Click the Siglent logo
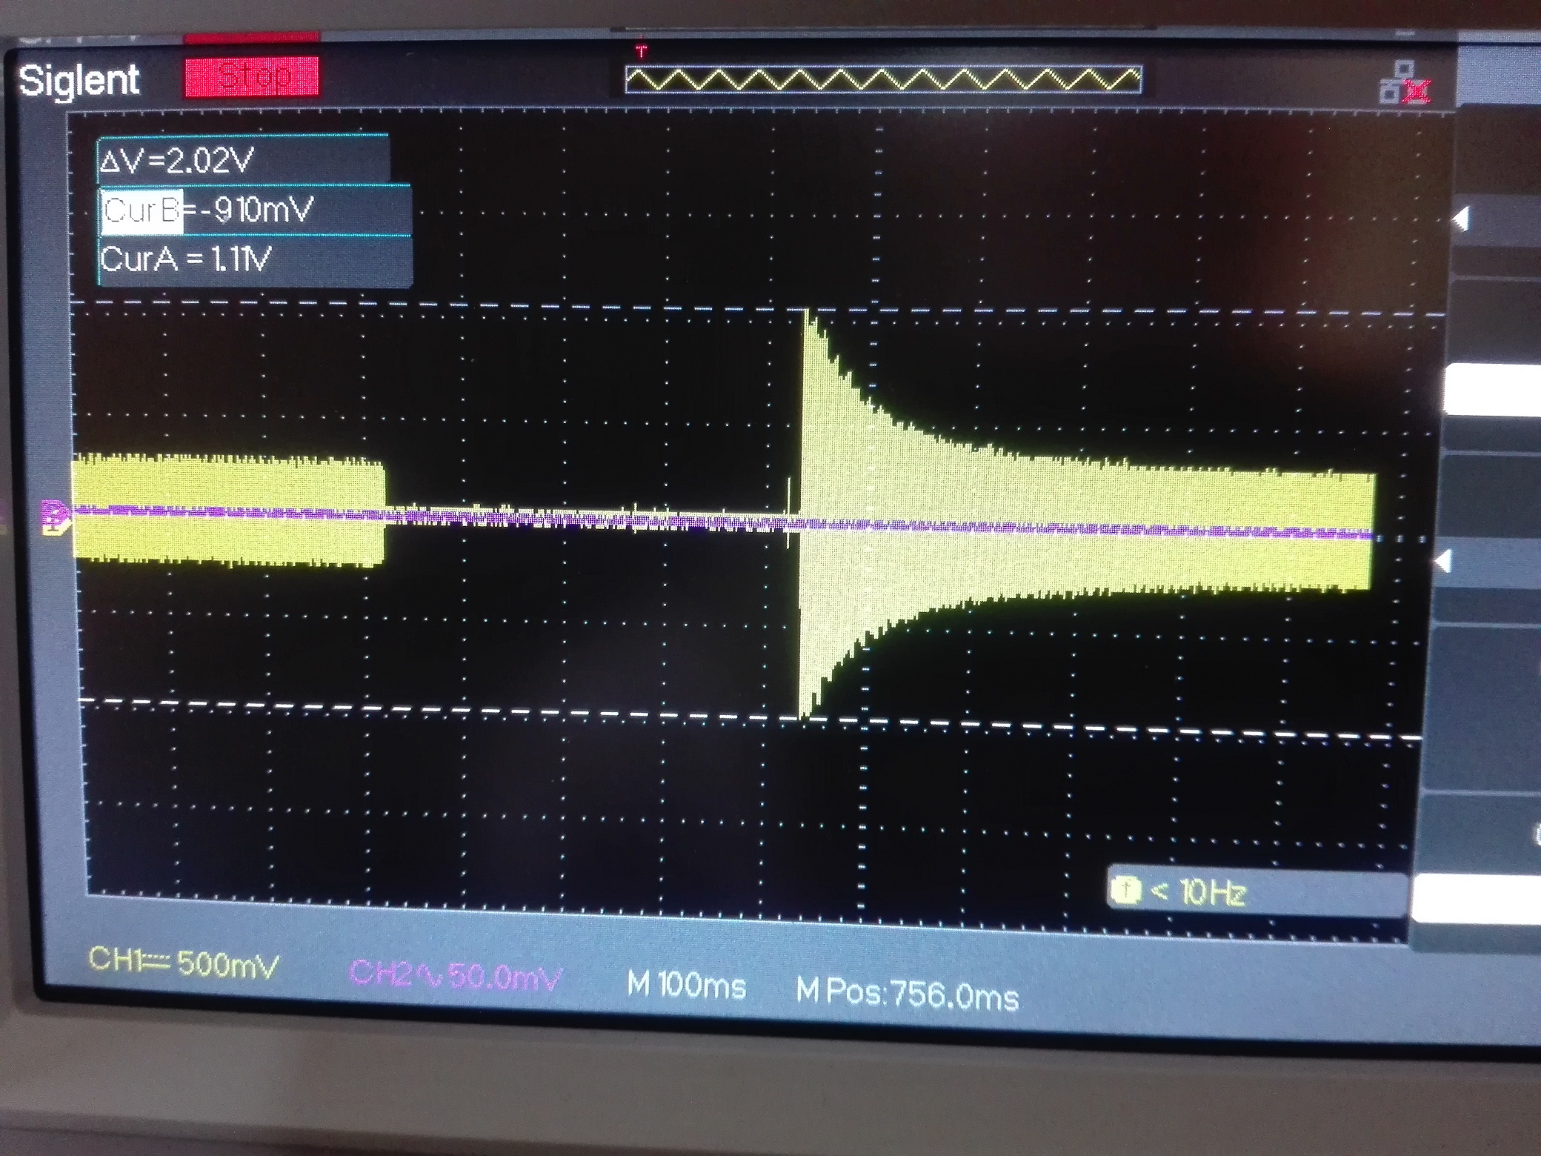This screenshot has width=1541, height=1156. point(79,80)
